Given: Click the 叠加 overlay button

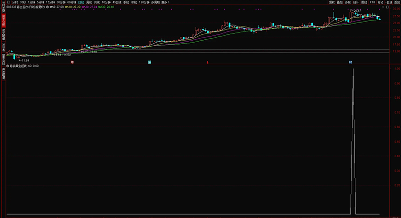Looking at the screenshot, I should click(x=340, y=2).
